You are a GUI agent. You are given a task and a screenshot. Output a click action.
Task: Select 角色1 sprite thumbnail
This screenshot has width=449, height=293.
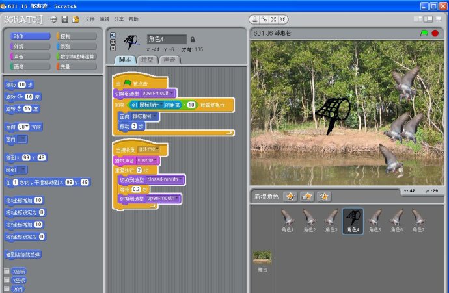(x=288, y=220)
